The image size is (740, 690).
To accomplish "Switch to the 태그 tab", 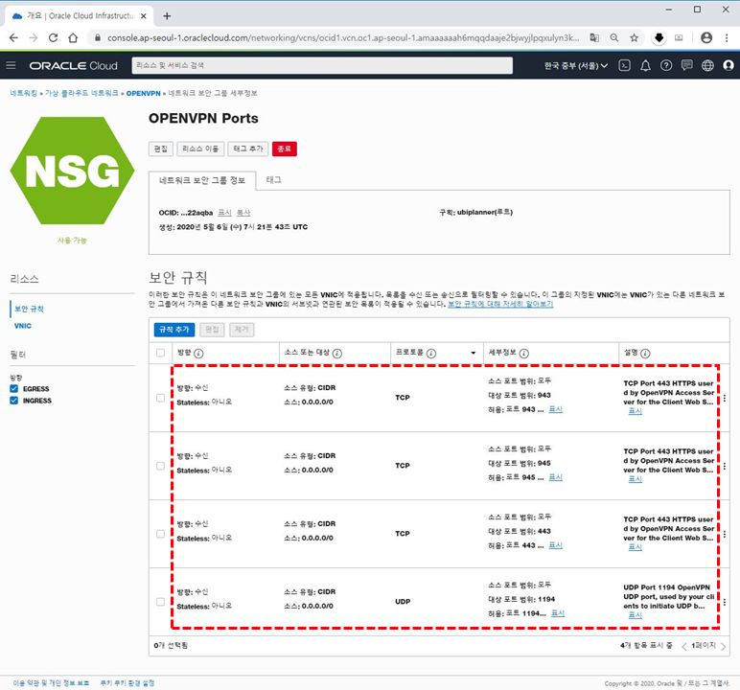I will pyautogui.click(x=274, y=180).
